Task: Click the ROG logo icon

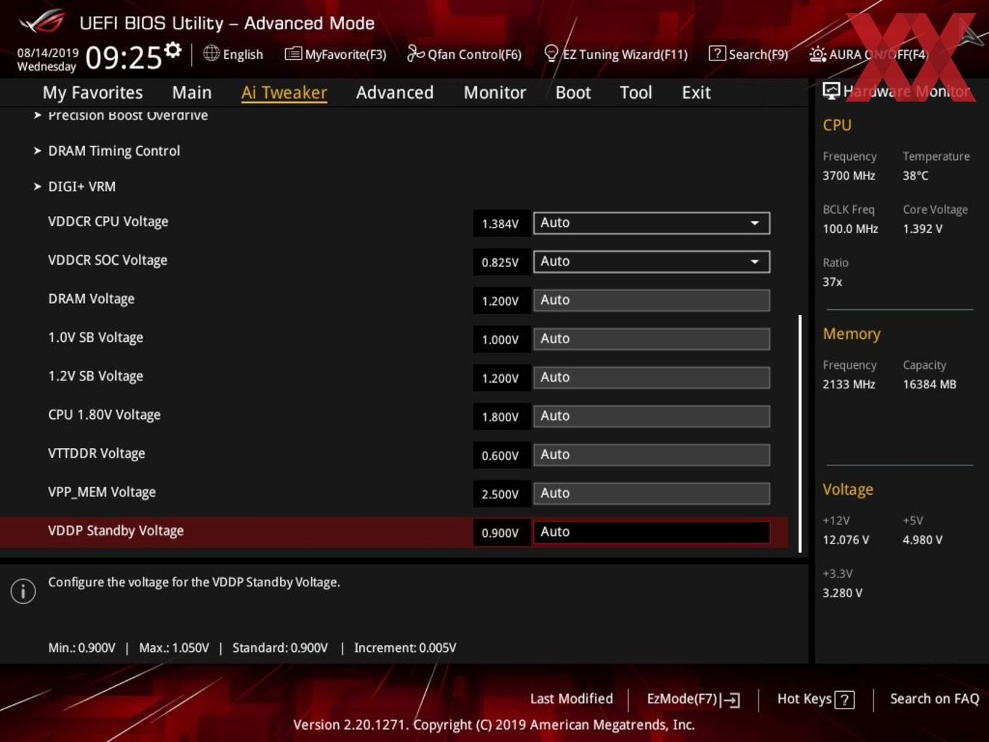Action: point(41,22)
